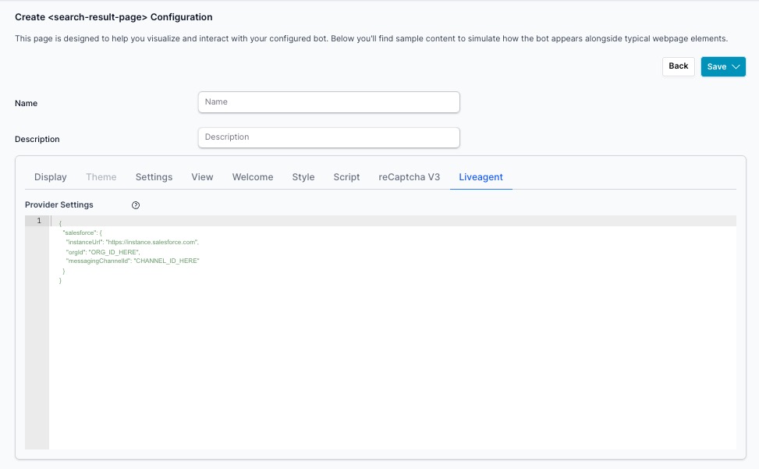Switch to the Style tab
The image size is (759, 469).
click(x=303, y=177)
